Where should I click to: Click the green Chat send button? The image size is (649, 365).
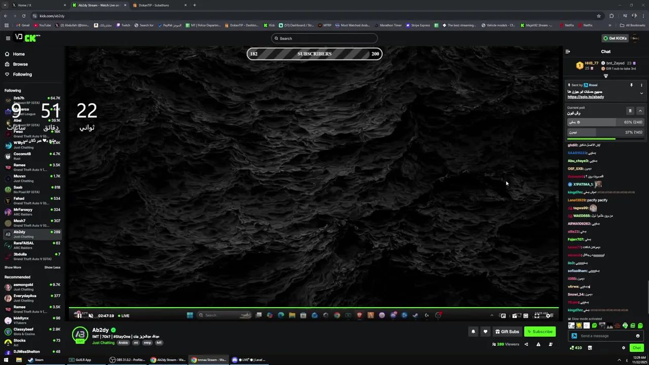click(x=636, y=348)
